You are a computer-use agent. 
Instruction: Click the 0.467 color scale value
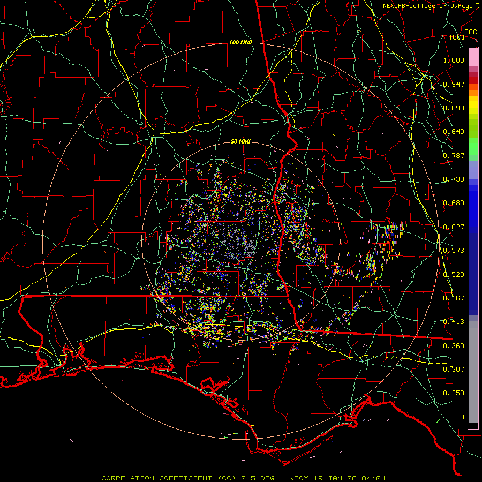point(454,298)
